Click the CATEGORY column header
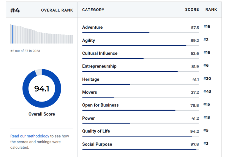 93,10
